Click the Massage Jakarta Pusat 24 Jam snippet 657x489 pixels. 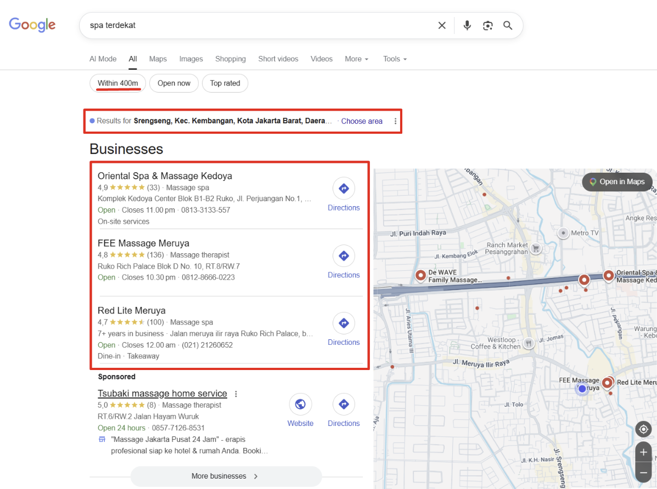[x=189, y=445]
